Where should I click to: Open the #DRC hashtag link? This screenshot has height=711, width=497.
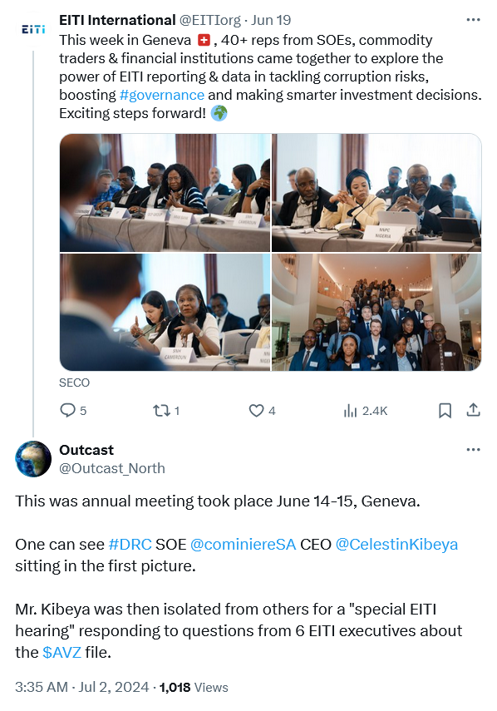click(x=130, y=544)
